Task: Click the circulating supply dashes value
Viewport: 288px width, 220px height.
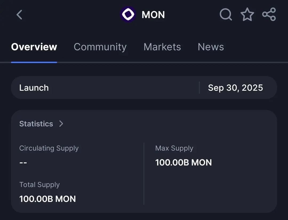Action: (23, 163)
